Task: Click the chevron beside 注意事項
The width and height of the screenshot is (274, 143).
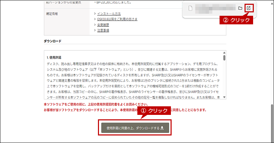Action: pyautogui.click(x=95, y=30)
